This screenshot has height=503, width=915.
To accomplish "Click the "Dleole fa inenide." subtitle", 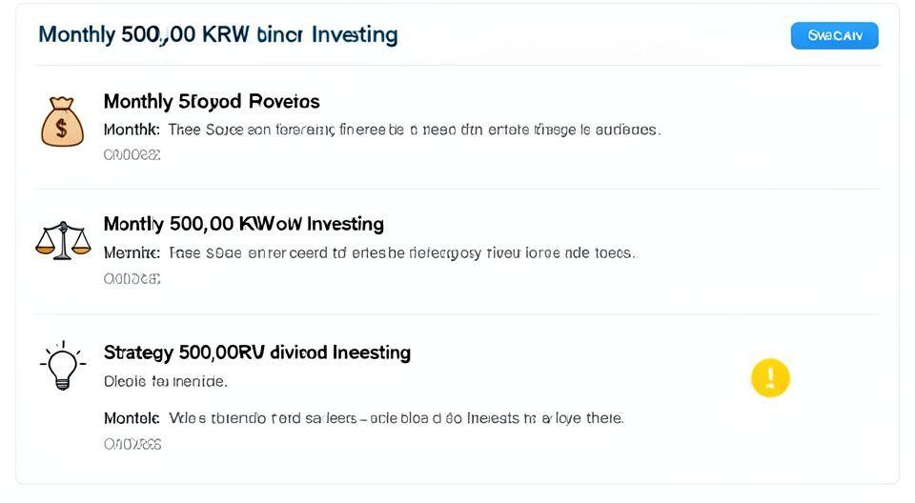I will pos(165,382).
